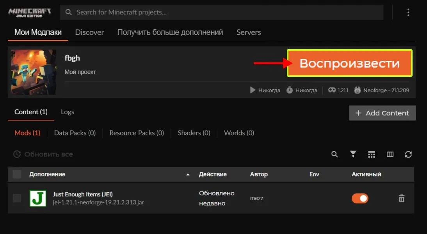Viewport: 427px width, 234px height.
Task: Click the Add Content button
Action: (383, 113)
